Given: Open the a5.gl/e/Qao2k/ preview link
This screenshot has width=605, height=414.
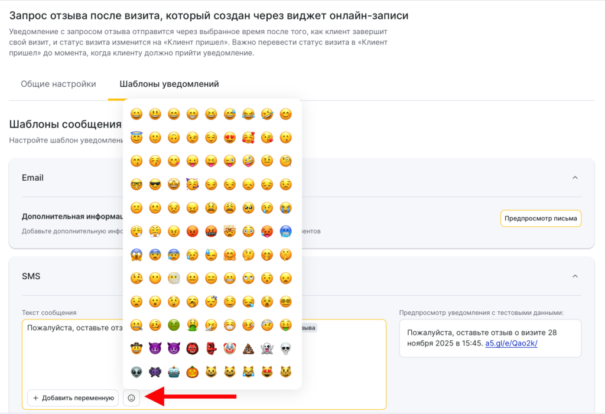Looking at the screenshot, I should click(x=511, y=344).
